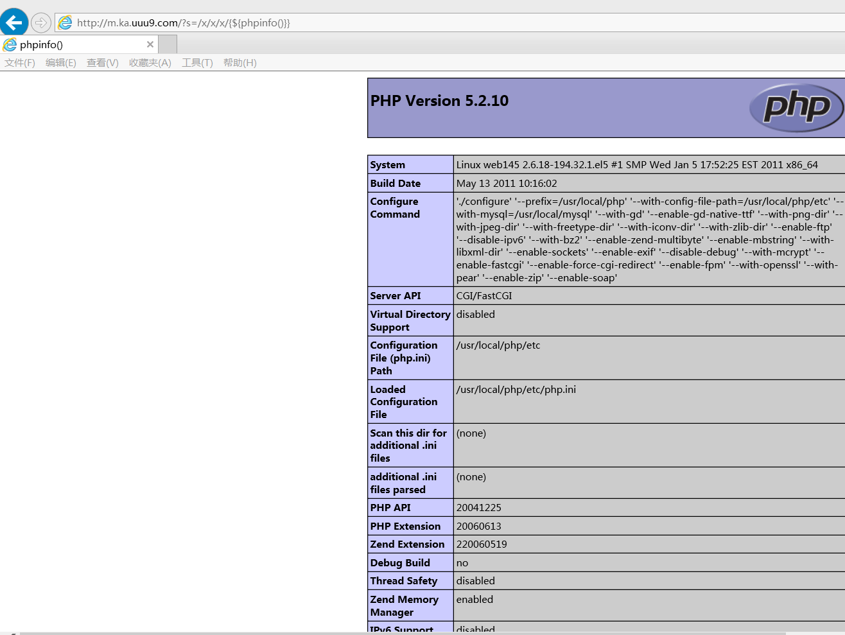Click the 'Thread Safety' label
The width and height of the screenshot is (845, 635).
tap(404, 581)
